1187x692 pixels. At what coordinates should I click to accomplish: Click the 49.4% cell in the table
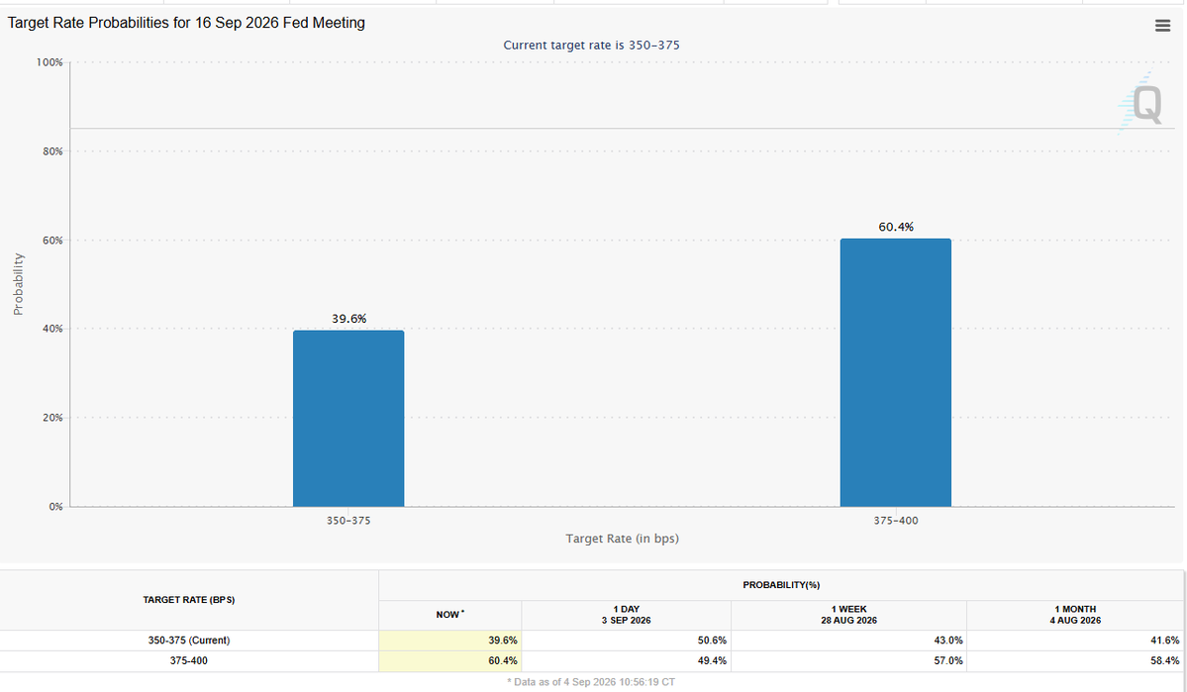[x=626, y=661]
